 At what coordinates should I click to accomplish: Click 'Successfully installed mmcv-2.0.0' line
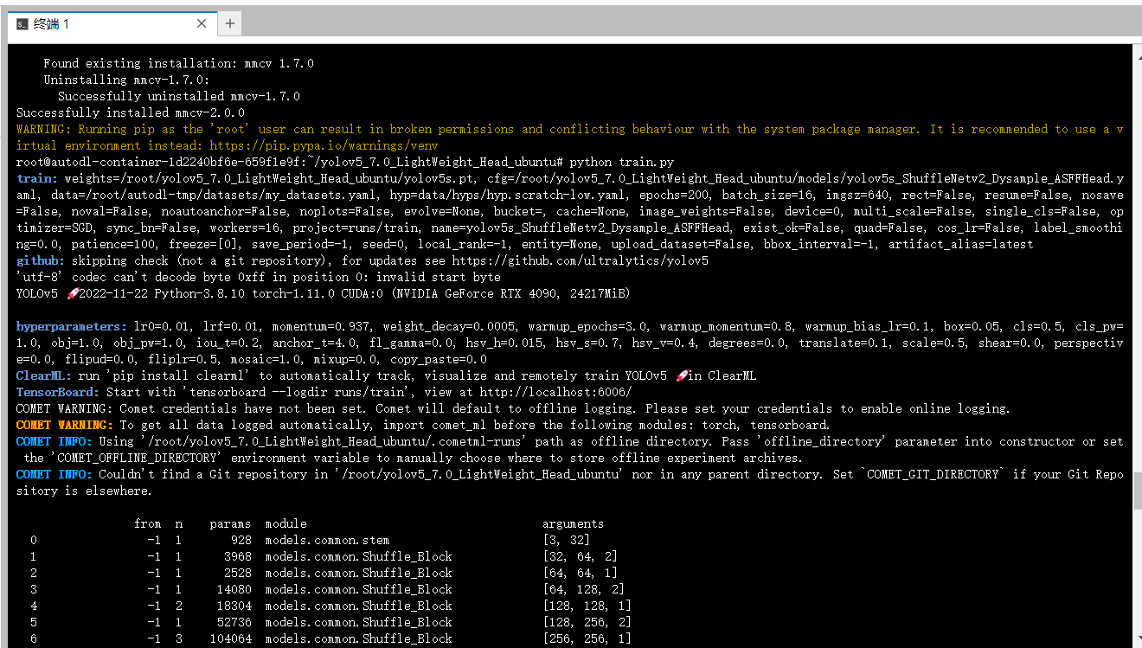click(130, 112)
